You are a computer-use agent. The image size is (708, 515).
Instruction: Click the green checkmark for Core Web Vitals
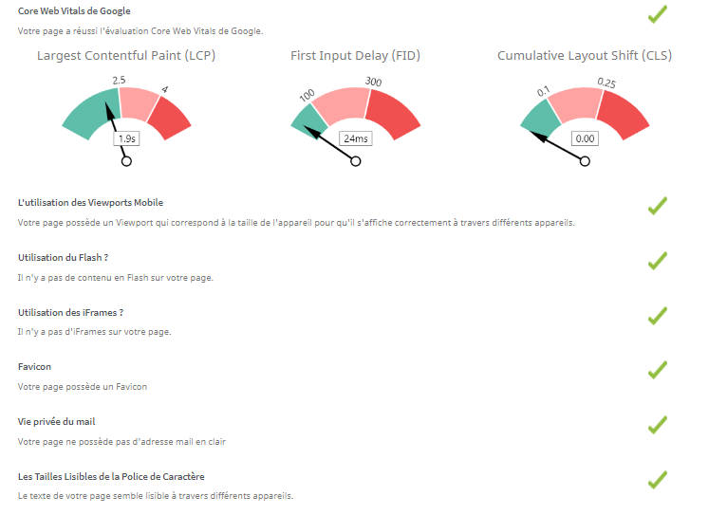click(x=657, y=15)
